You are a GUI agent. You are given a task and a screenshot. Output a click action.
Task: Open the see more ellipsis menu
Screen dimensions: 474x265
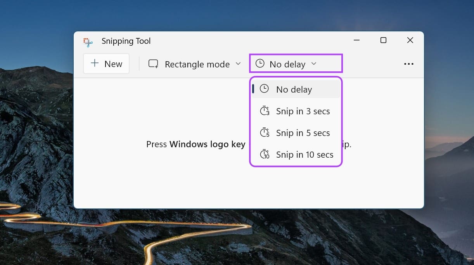409,64
